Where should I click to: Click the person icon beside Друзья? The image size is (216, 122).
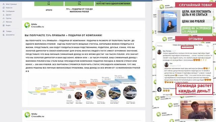tap(4, 15)
